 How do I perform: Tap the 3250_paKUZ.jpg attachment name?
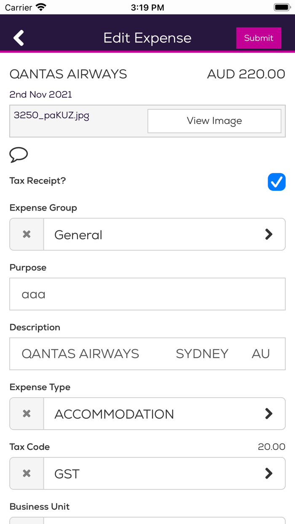click(x=51, y=115)
